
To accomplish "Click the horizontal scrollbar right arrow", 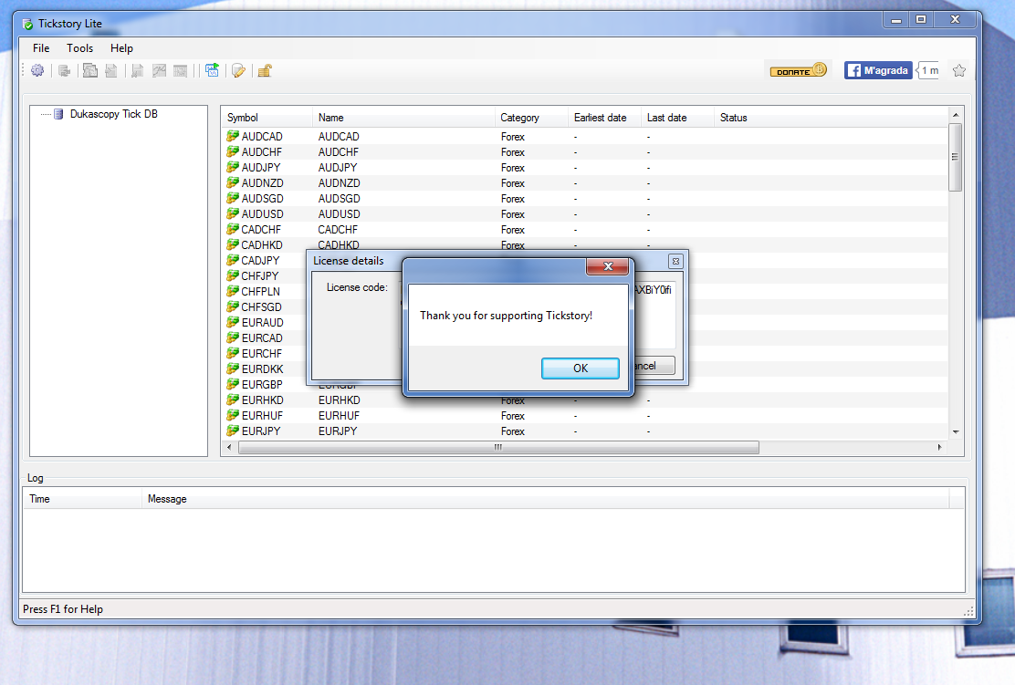I will pyautogui.click(x=940, y=447).
